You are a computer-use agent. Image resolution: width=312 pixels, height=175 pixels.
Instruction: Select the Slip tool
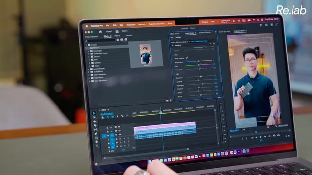96,130
